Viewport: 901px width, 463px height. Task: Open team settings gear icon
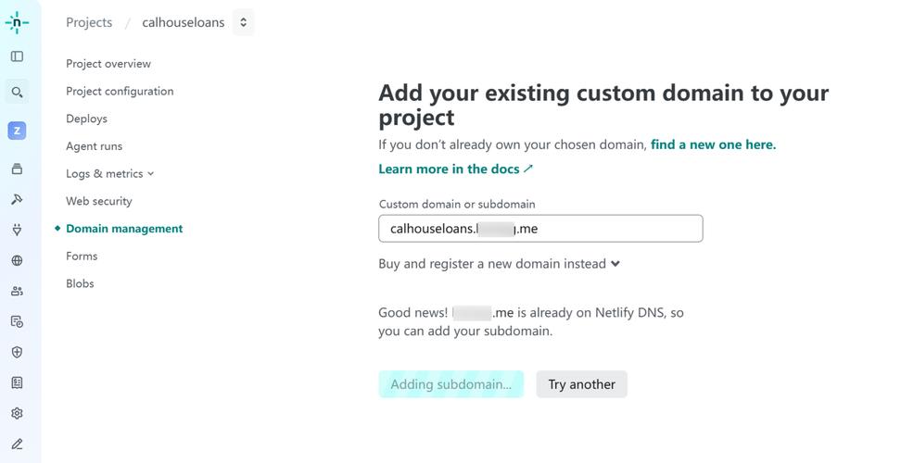[x=17, y=413]
